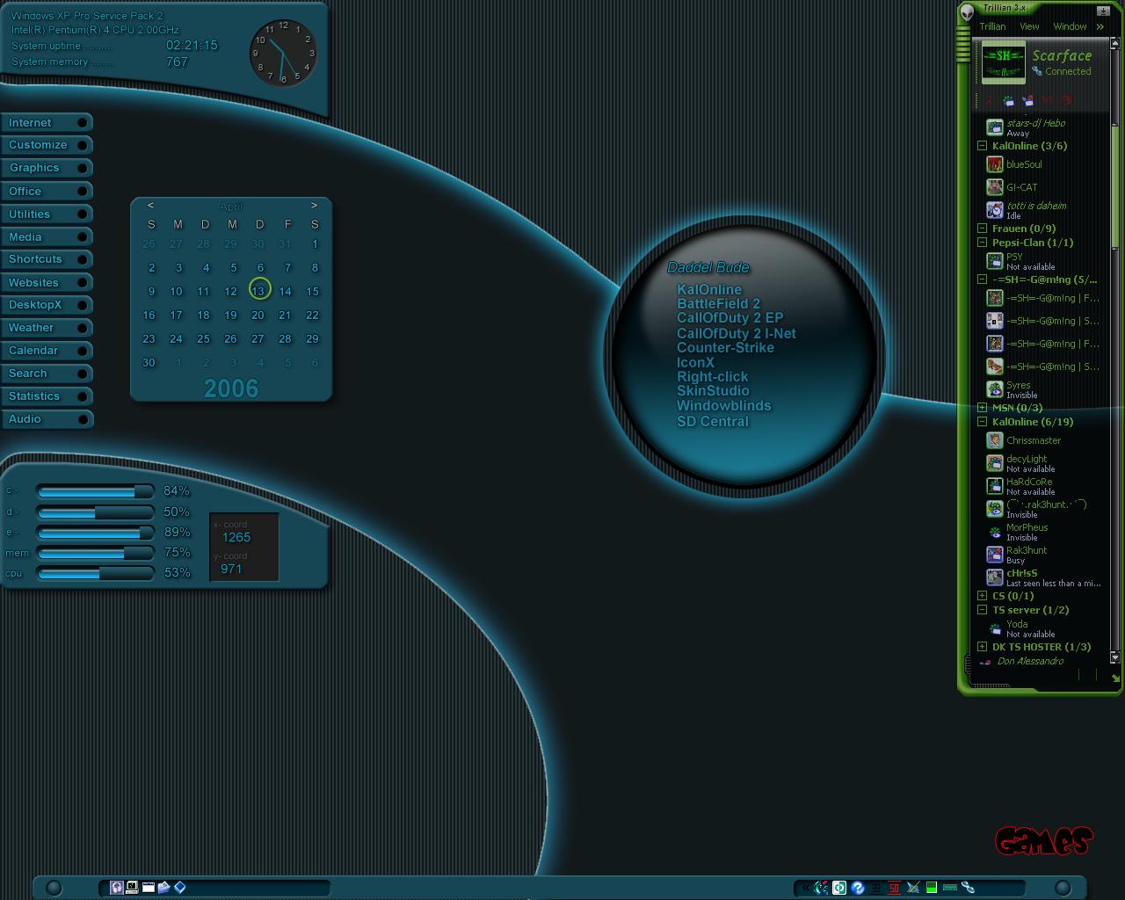
Task: Select April 13 in the calendar
Action: coord(258,290)
